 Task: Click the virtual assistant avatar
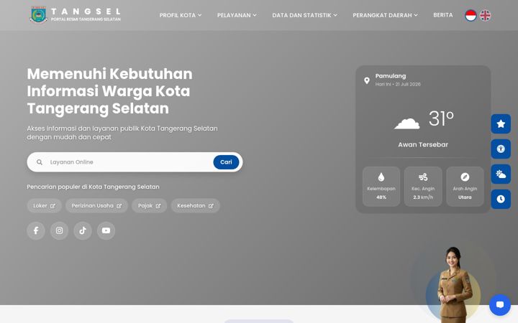coord(454,285)
